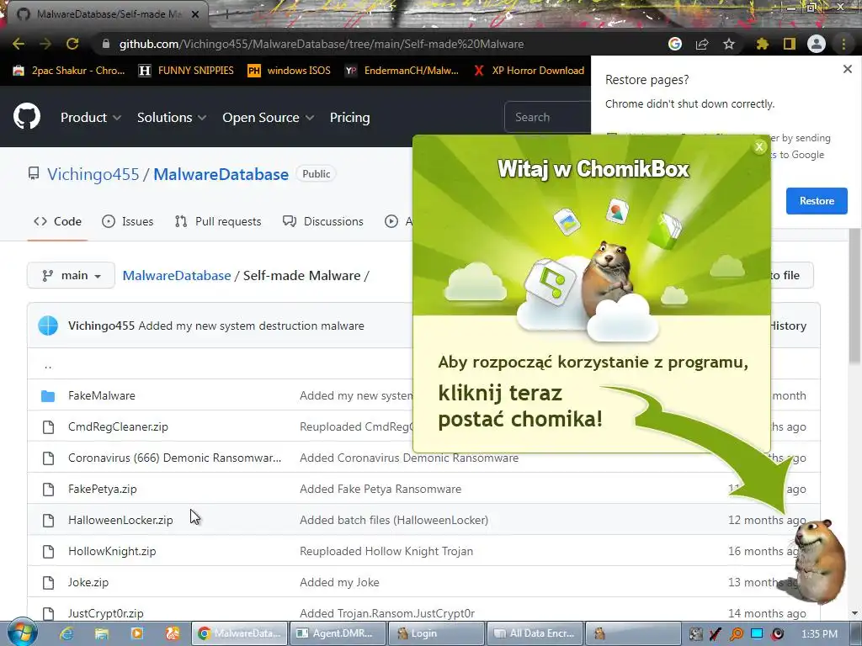Screen dimensions: 862x646
Task: Click the FakeMalware folder icon
Action: pos(48,395)
